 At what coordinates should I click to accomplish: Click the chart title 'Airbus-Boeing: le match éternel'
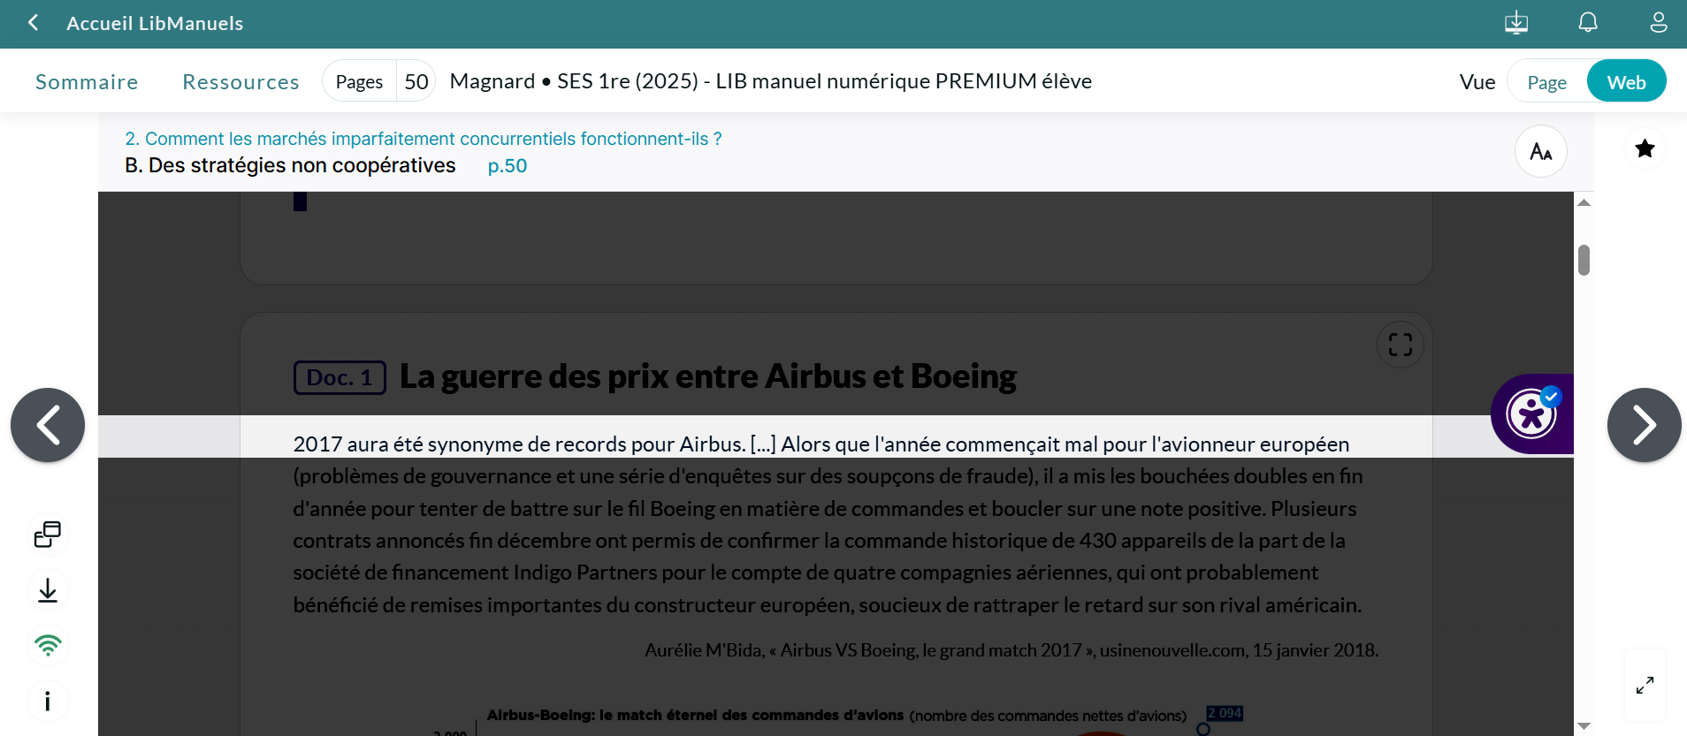click(x=695, y=715)
